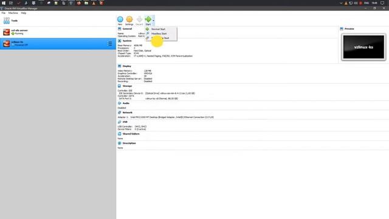Screen dimensions: 389x219
Task: Click the green Start arrow icon
Action: [x=148, y=19]
